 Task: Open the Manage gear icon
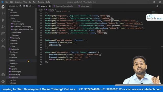[x=3, y=81]
